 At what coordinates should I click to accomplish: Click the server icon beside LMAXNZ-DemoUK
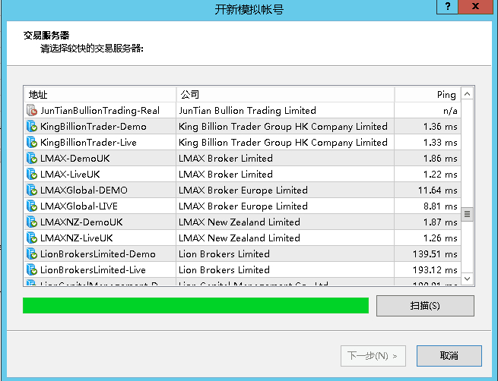32,222
